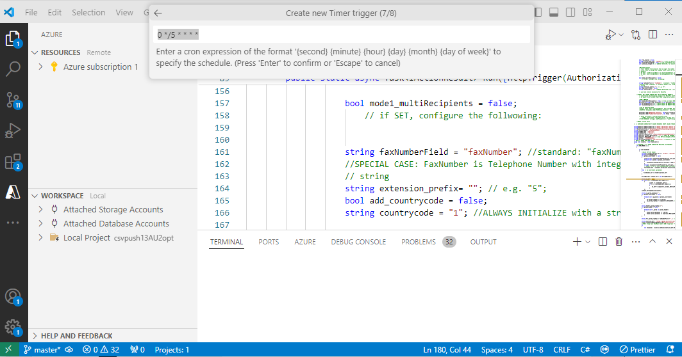The width and height of the screenshot is (682, 357).
Task: Open the Extensions view
Action: [13, 162]
